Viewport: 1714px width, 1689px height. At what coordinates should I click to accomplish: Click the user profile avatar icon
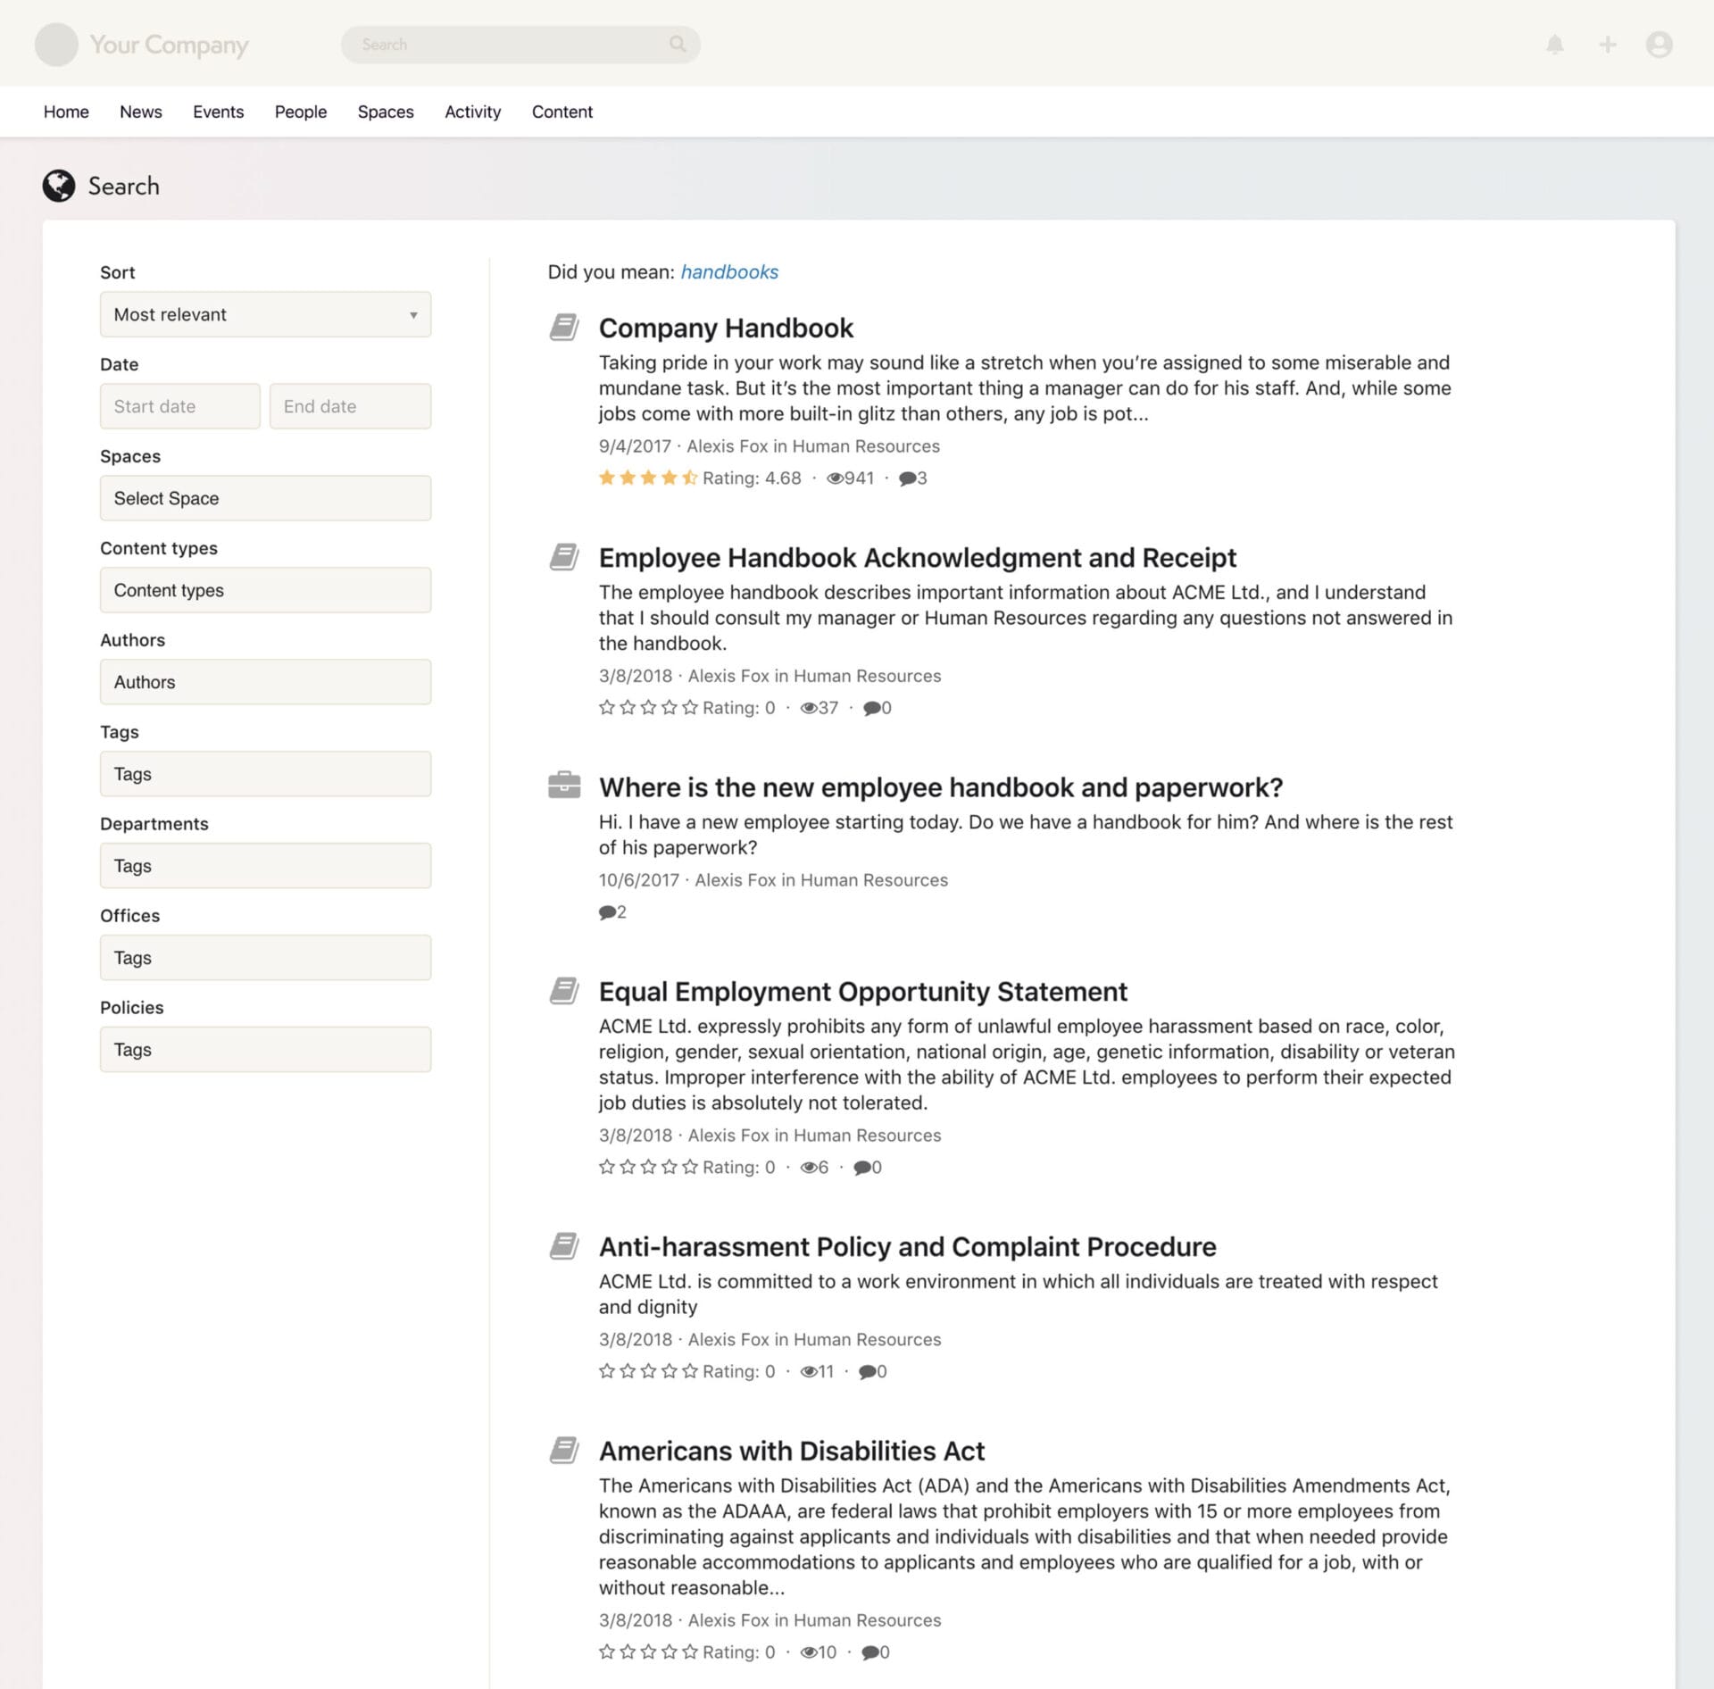[1659, 44]
